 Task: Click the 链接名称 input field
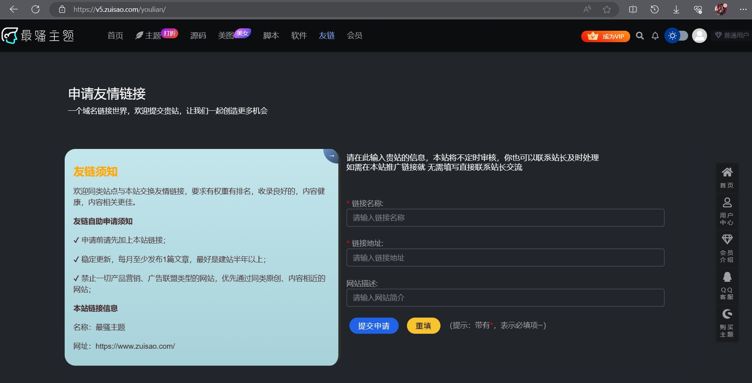point(506,218)
